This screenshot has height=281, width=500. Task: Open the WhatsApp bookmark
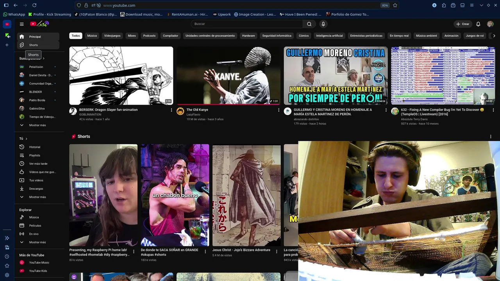pos(14,14)
